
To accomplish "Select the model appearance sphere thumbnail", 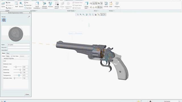I will [4, 20].
